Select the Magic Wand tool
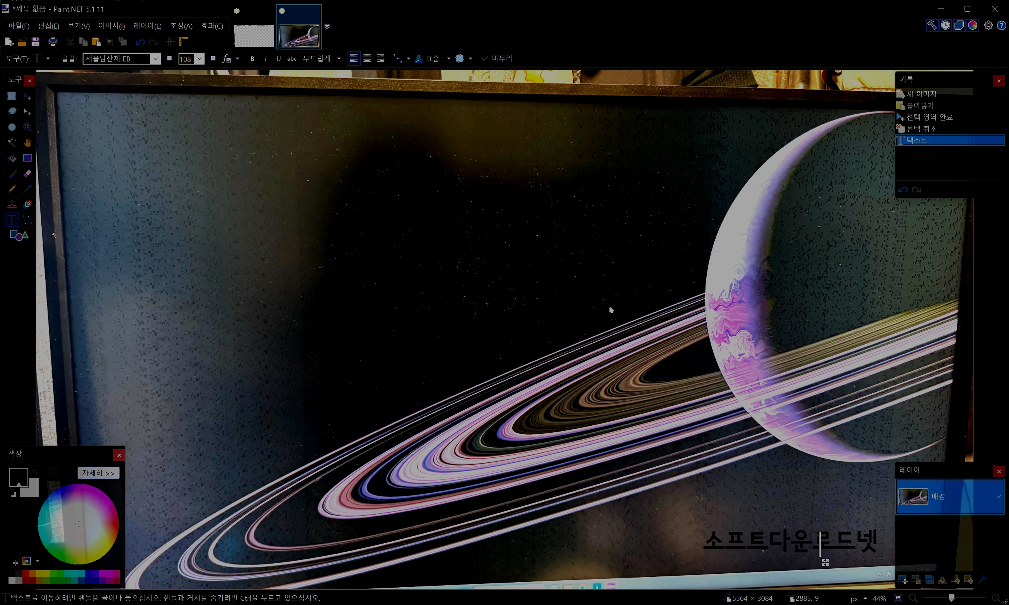This screenshot has width=1009, height=605. (12, 143)
